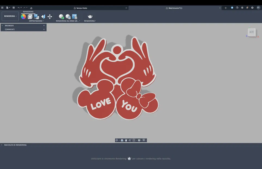Click the Capture Image save icon
Image resolution: width=262 pixels, height=169 pixels.
pyautogui.click(x=74, y=16)
